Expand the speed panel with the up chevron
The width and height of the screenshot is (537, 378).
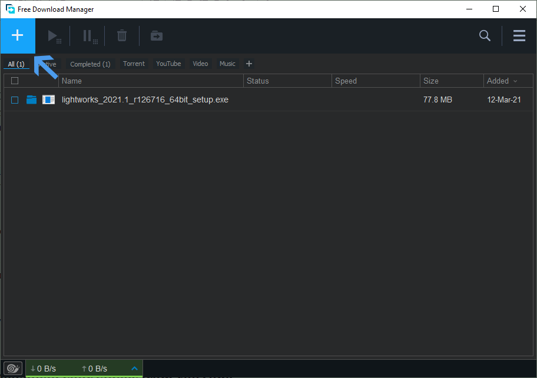[x=135, y=369]
